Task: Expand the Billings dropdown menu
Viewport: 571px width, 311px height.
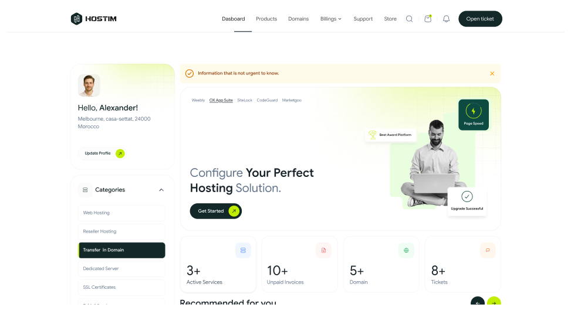Action: [x=330, y=19]
